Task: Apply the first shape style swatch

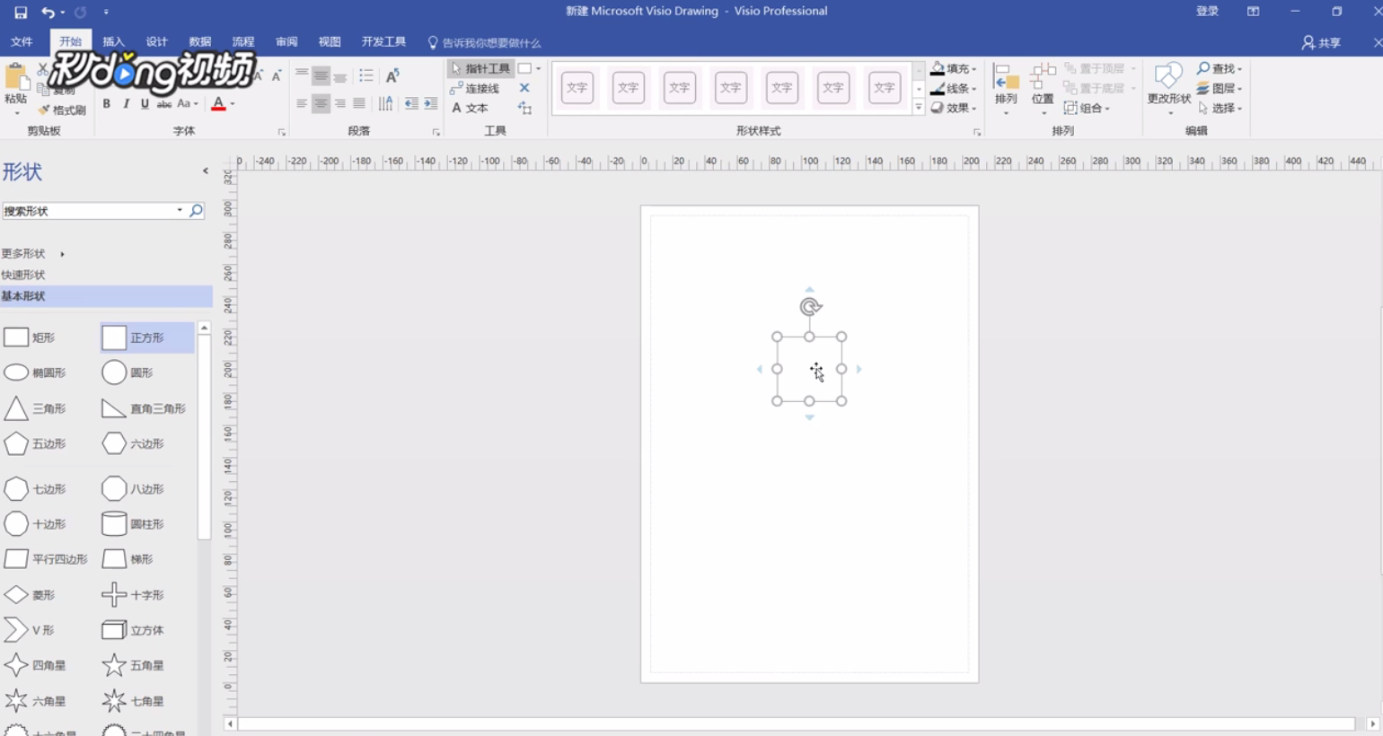Action: point(577,88)
